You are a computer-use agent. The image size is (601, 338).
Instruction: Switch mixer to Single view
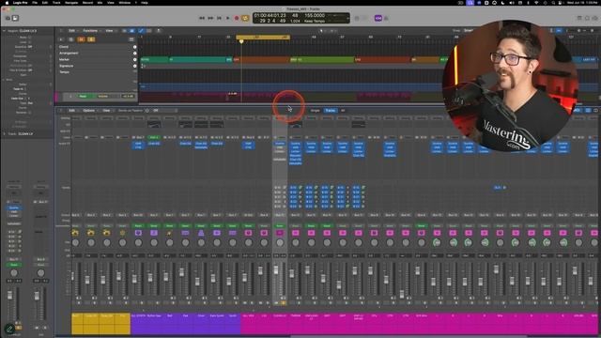pyautogui.click(x=316, y=111)
